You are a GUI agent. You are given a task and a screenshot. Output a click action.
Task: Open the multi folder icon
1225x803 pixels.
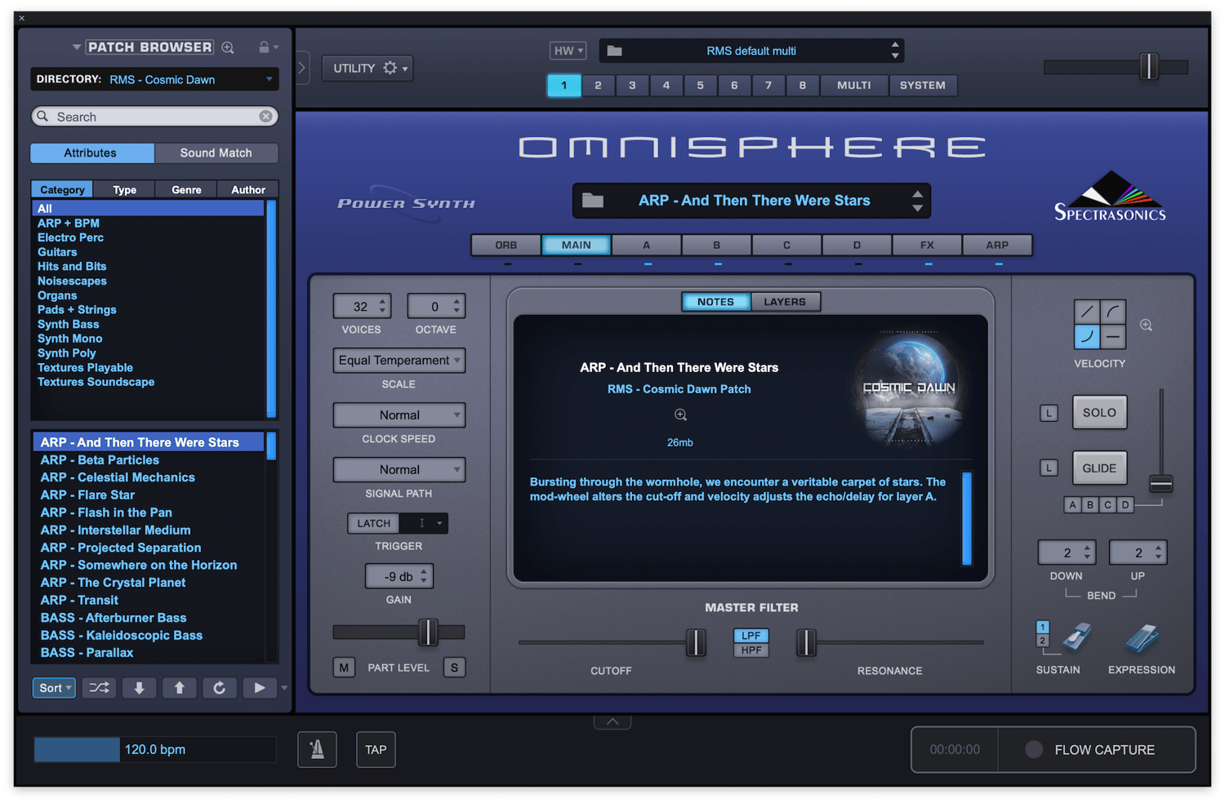tap(615, 51)
